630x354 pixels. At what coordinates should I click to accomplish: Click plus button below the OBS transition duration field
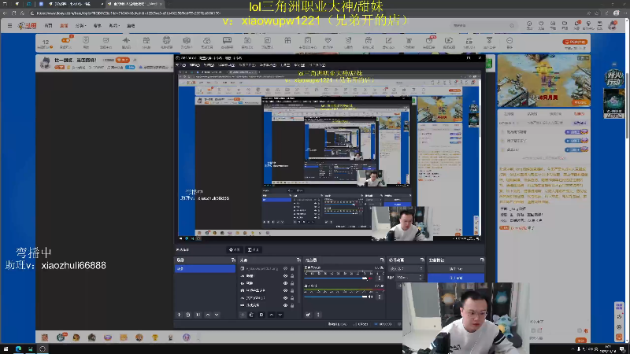pos(399,286)
